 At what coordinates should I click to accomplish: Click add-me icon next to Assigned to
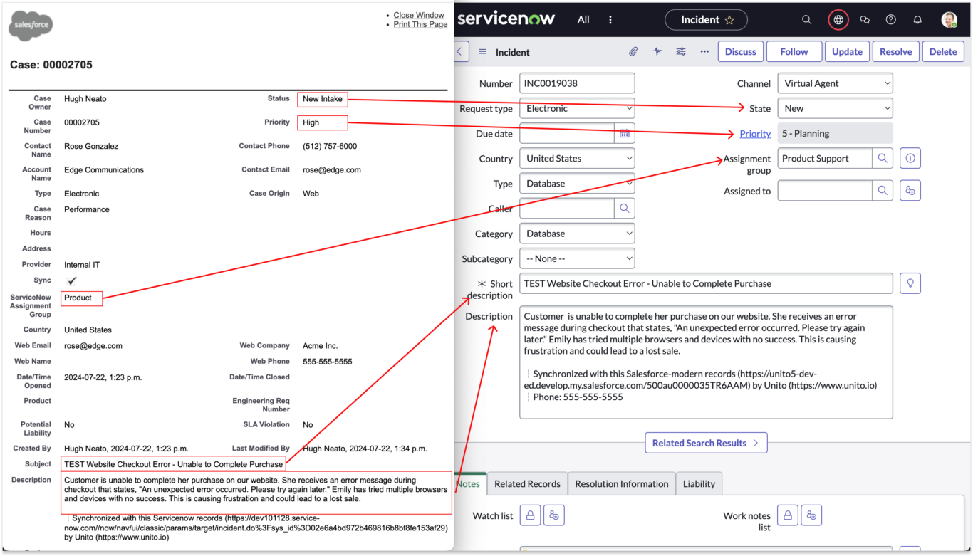point(910,190)
